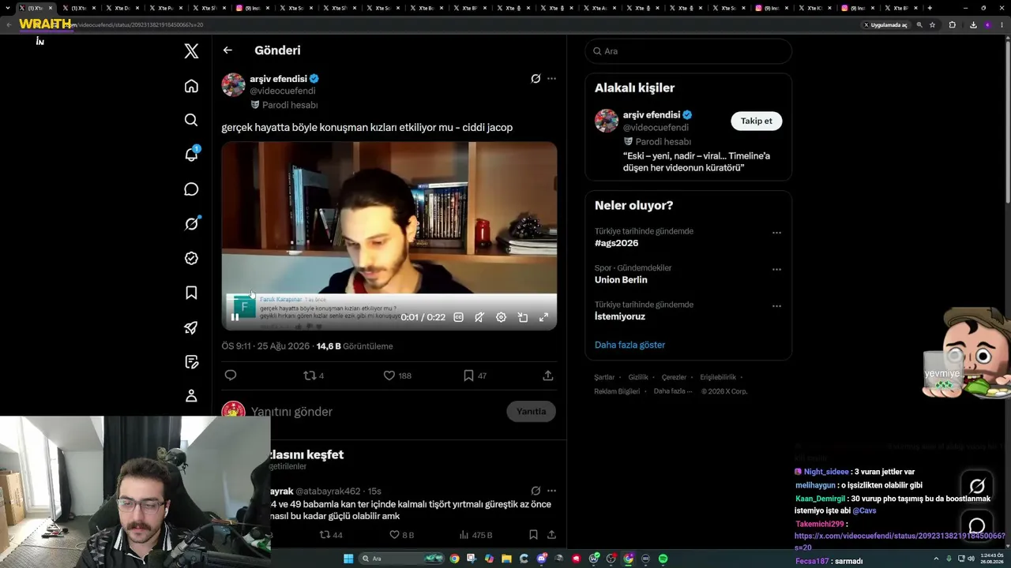Image resolution: width=1011 pixels, height=568 pixels.
Task: Open the Chrome three-dot menu
Action: pyautogui.click(x=1001, y=25)
